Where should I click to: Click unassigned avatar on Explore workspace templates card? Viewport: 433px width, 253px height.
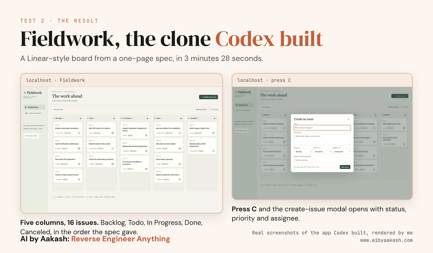[79, 133]
